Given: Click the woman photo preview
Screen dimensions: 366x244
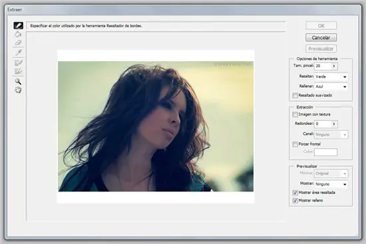Looking at the screenshot, I should (x=156, y=126).
